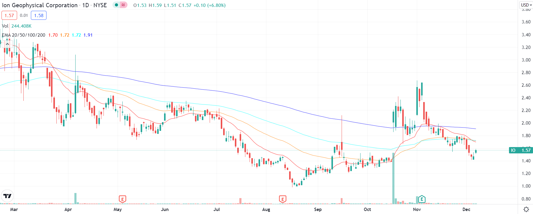Click the low price L1.51
The height and width of the screenshot is (214, 533).
coord(170,5)
